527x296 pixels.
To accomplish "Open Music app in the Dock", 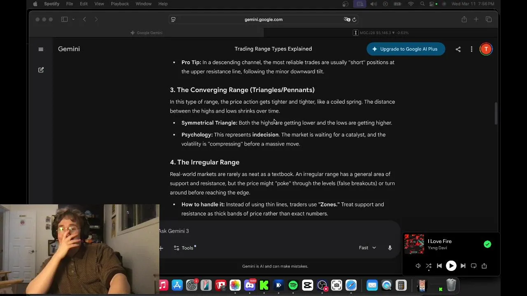I will (163, 285).
